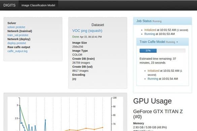Select the 'Raw caffe output' label
Viewport: 197px width, 131px height.
coord(19,47)
